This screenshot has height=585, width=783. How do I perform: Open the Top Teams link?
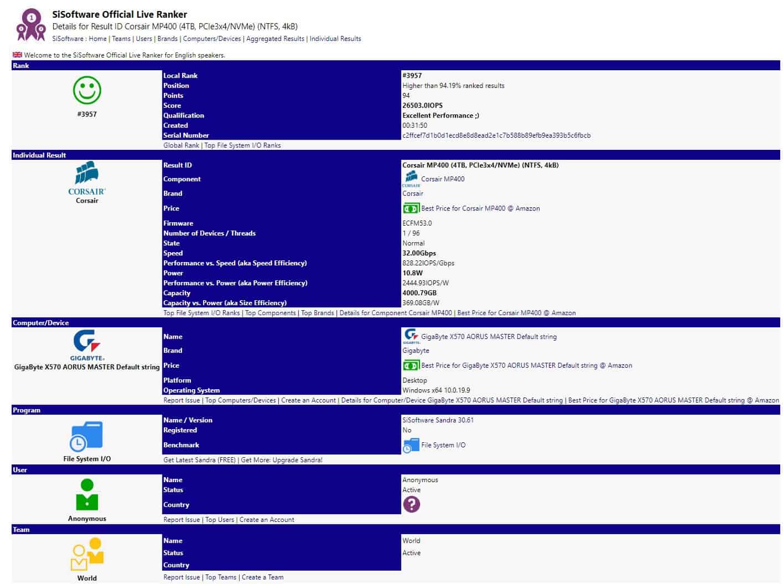pyautogui.click(x=221, y=577)
